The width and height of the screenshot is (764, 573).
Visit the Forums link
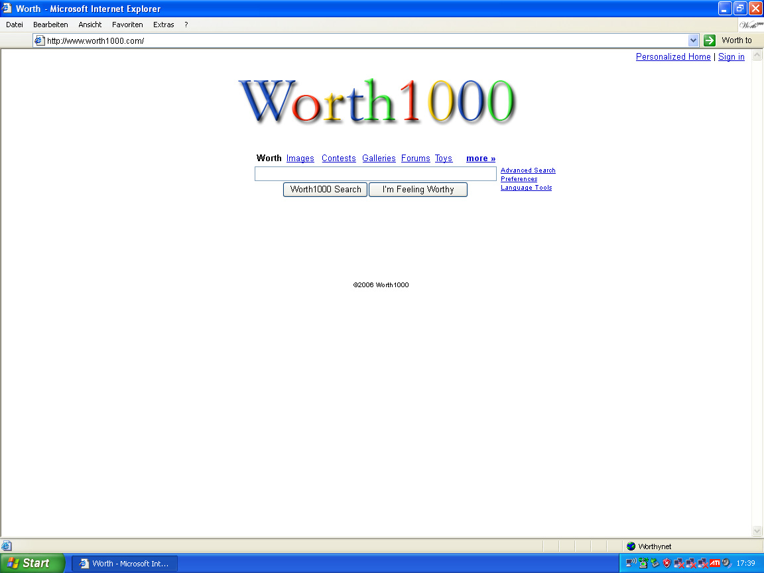tap(416, 159)
